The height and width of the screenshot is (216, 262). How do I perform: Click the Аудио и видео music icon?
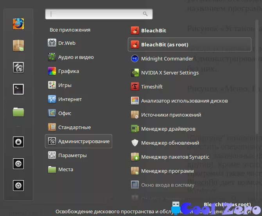coord(52,57)
